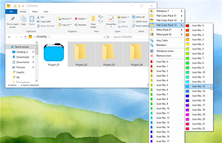Open the FreePic folder in the navigation pane
The height and width of the screenshot is (143, 222).
click(20, 72)
